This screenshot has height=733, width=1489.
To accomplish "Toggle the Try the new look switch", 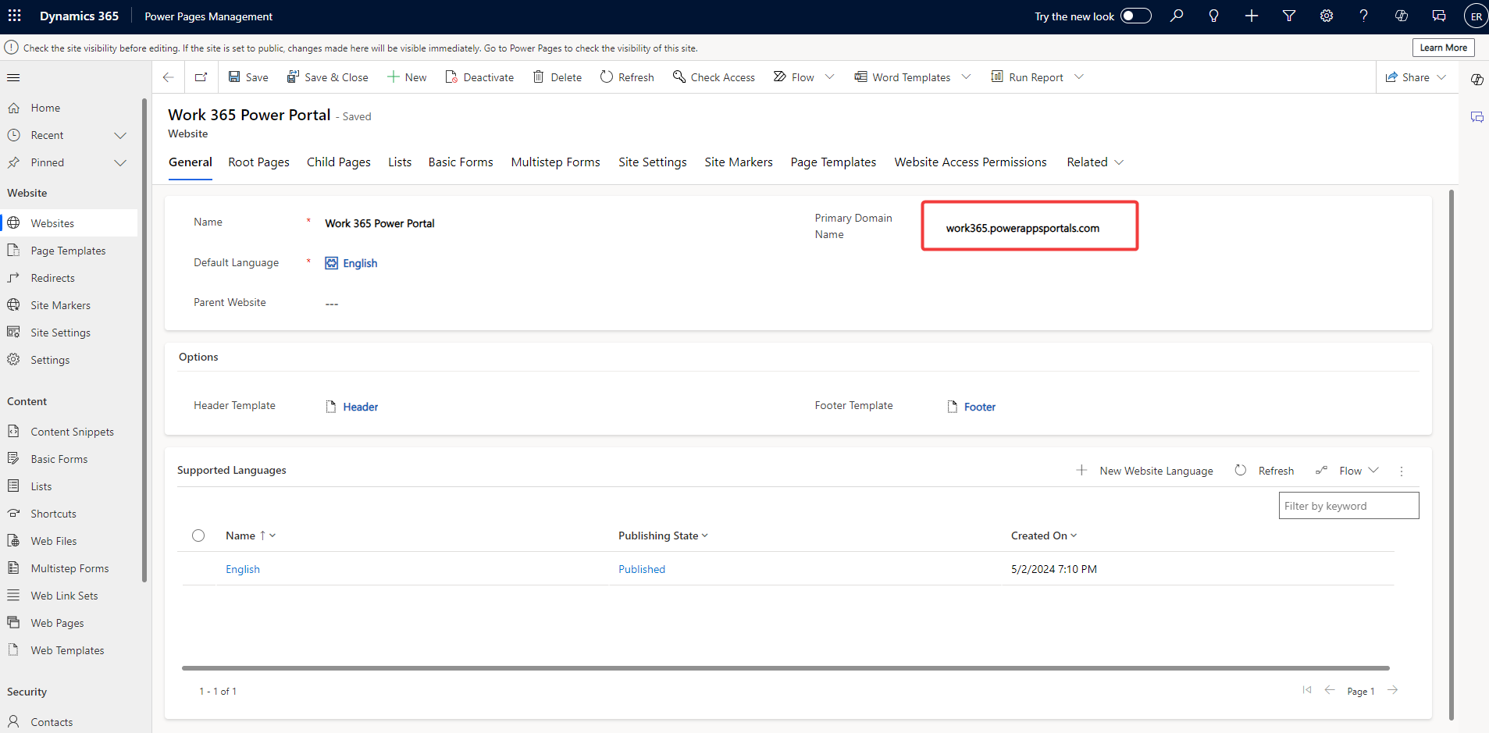I will (1135, 16).
